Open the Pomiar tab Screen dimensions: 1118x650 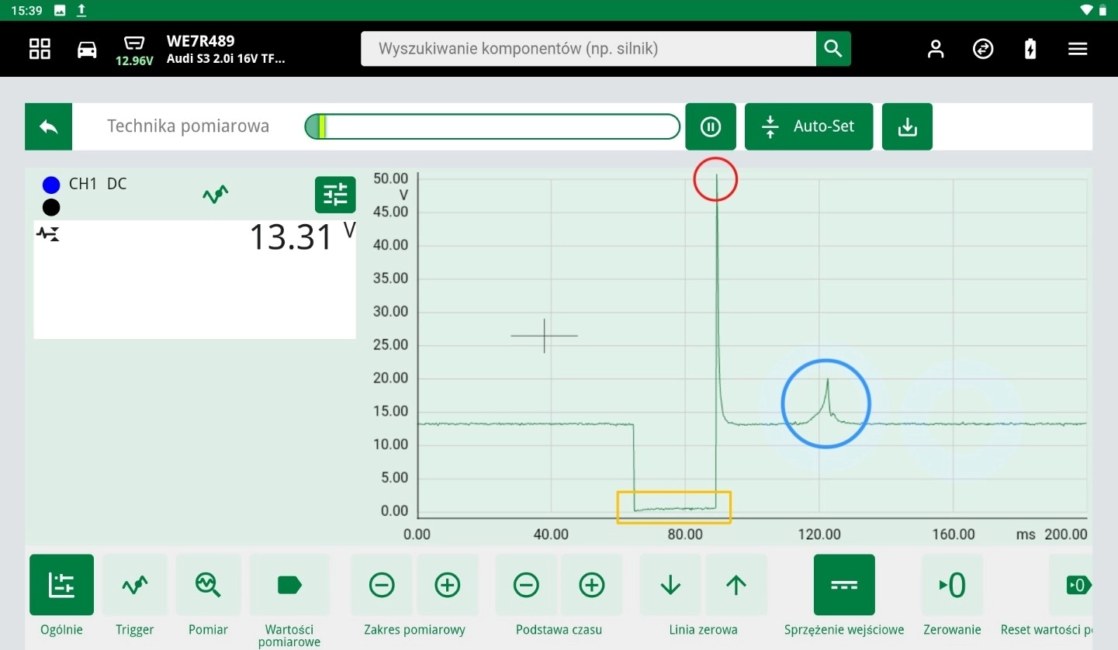208,585
